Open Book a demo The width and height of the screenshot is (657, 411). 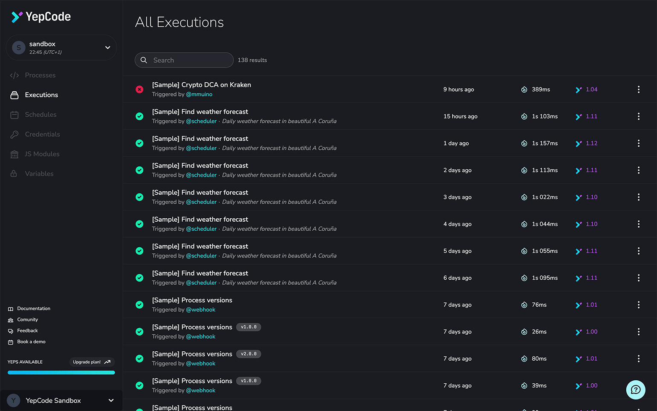pos(30,342)
